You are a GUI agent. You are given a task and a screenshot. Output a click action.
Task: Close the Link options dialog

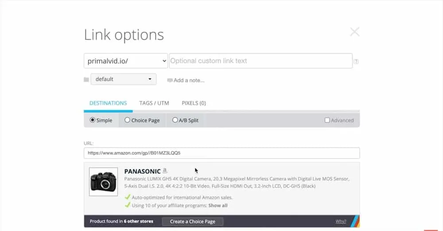pyautogui.click(x=354, y=32)
